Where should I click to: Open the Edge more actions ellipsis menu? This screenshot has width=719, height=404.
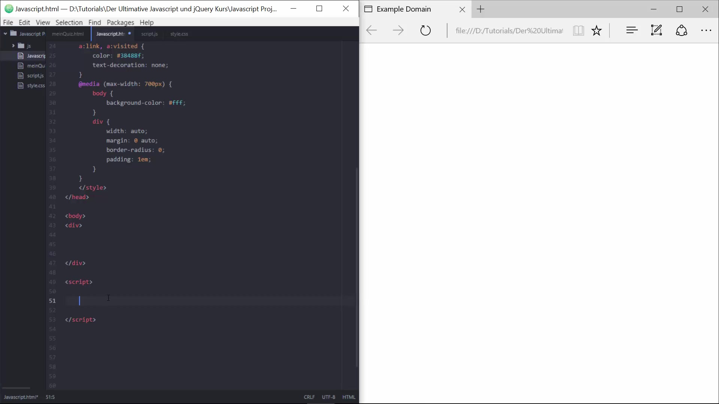[x=706, y=30]
